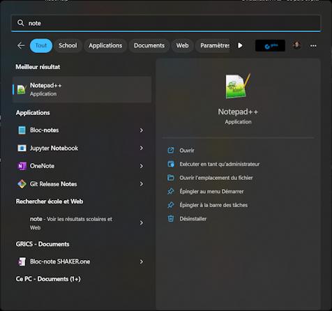Click the Désinstaller trash icon
332x311 pixels.
pyautogui.click(x=171, y=219)
